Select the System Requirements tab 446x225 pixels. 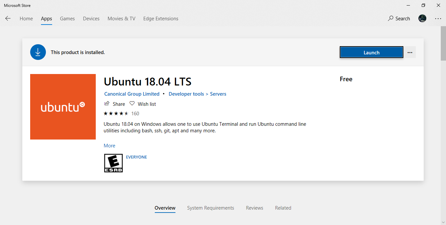pos(211,208)
